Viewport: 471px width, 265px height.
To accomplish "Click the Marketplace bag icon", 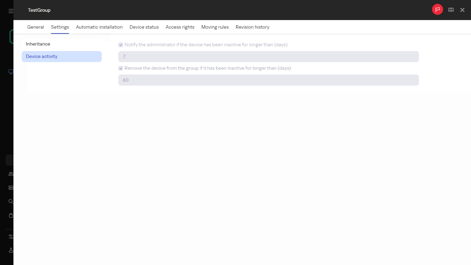I will point(10,215).
